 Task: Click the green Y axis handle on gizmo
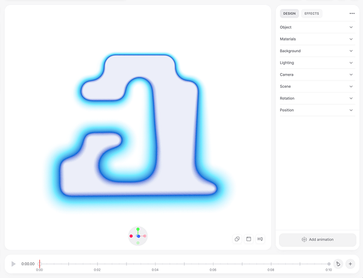coord(138,229)
